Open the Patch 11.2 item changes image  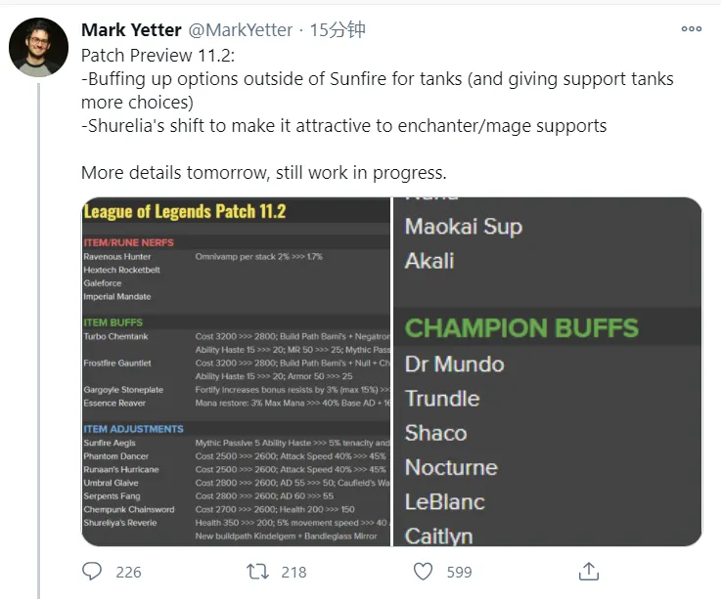(236, 371)
